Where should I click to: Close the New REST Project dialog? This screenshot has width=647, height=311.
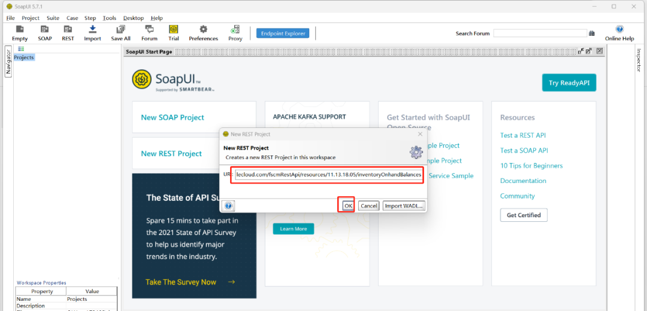pyautogui.click(x=420, y=134)
